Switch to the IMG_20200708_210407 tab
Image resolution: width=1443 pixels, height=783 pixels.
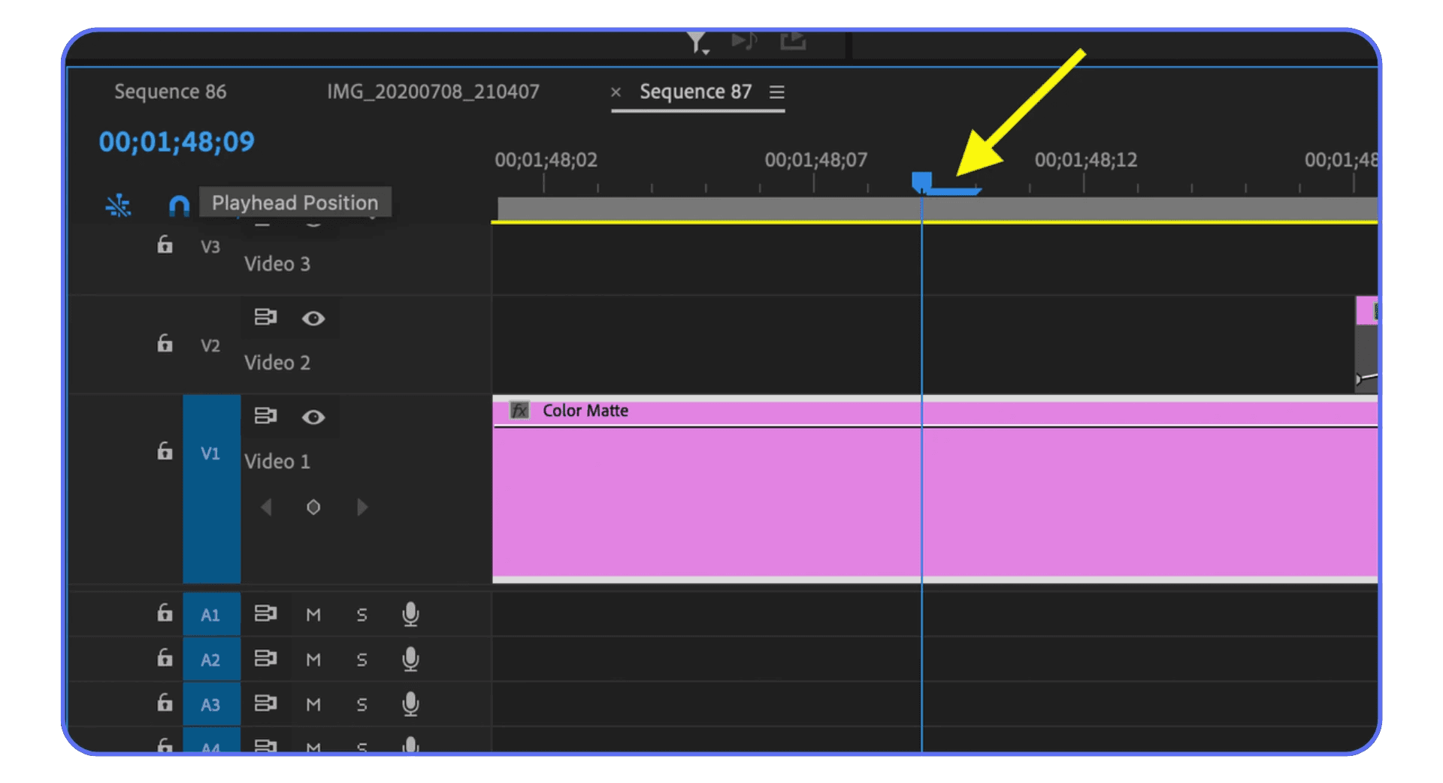[x=433, y=92]
